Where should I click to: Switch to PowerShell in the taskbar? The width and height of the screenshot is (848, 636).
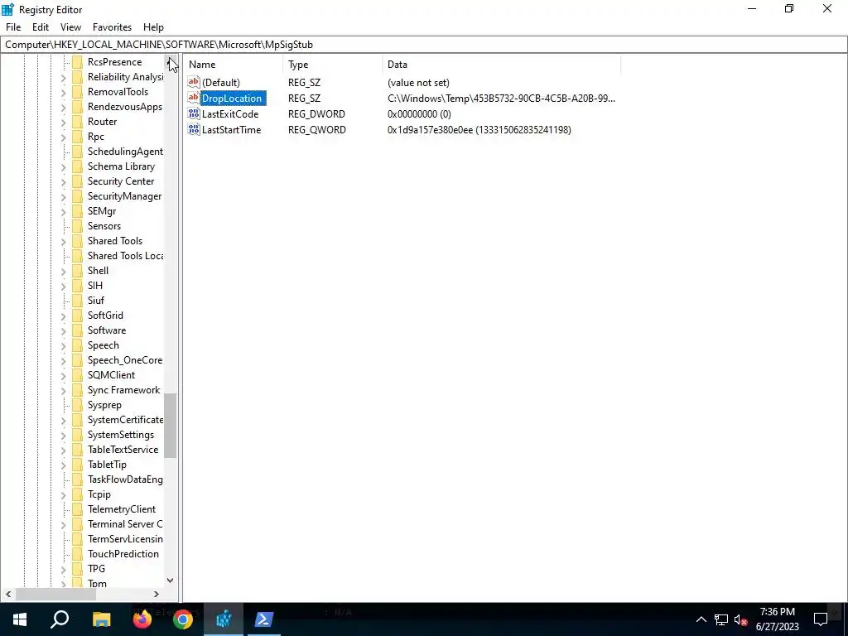click(264, 619)
